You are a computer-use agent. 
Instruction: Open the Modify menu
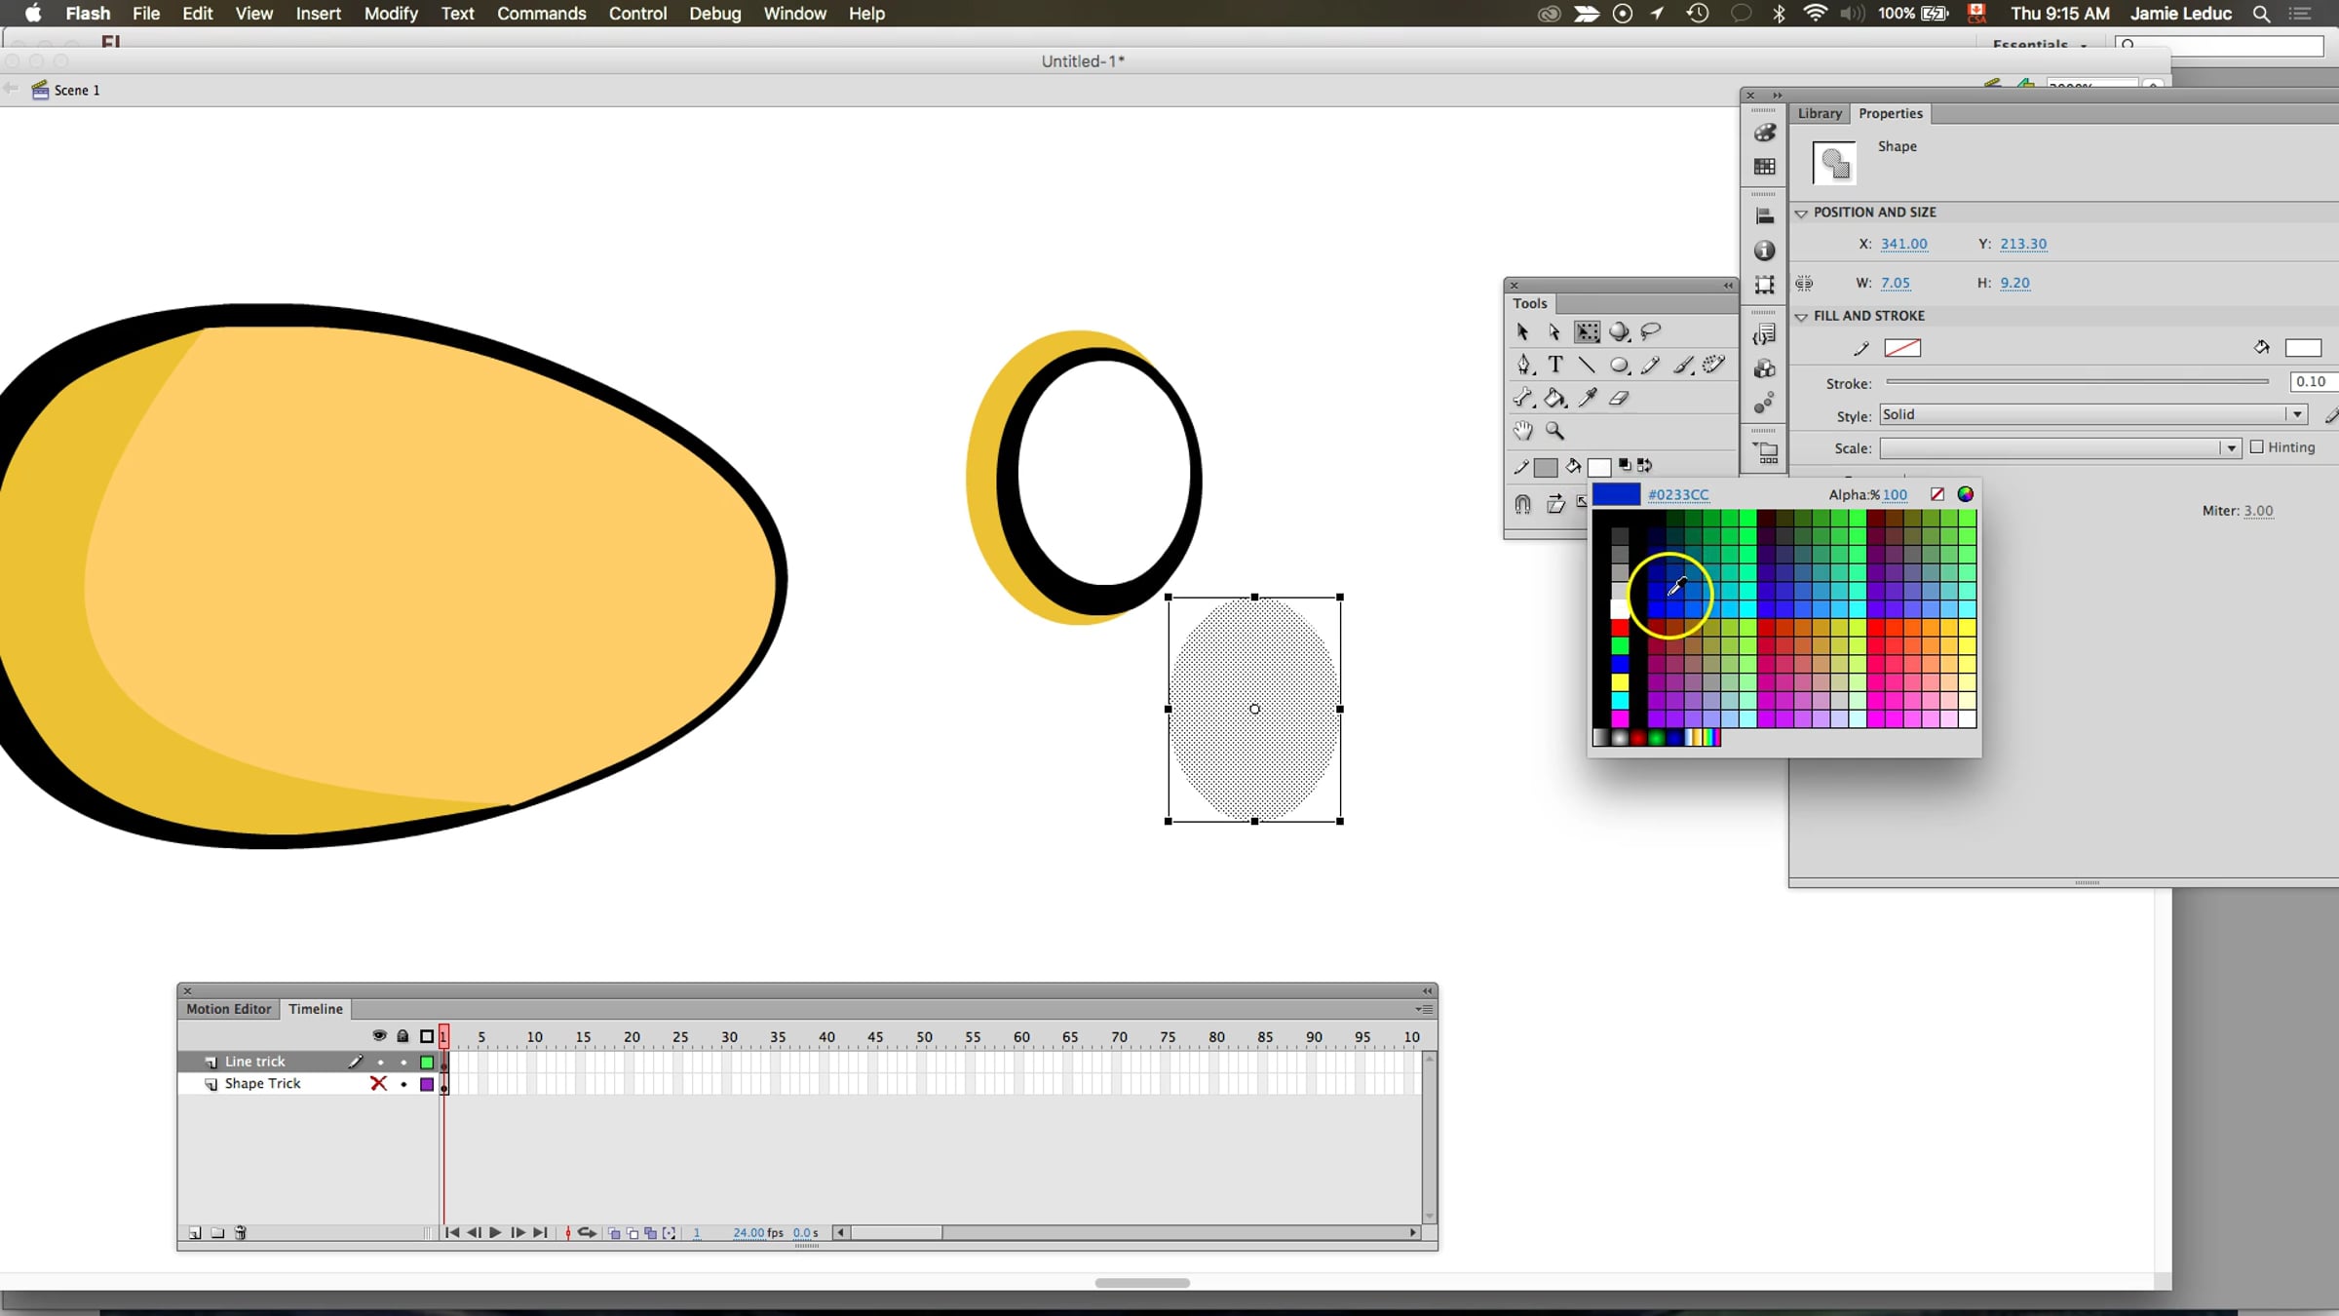click(x=391, y=14)
